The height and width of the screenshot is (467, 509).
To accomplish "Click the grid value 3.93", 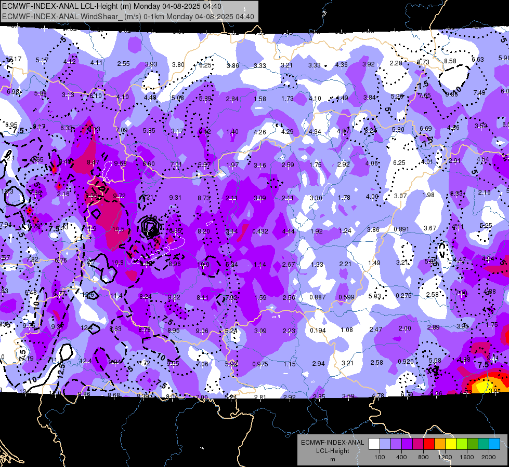I will (x=151, y=64).
